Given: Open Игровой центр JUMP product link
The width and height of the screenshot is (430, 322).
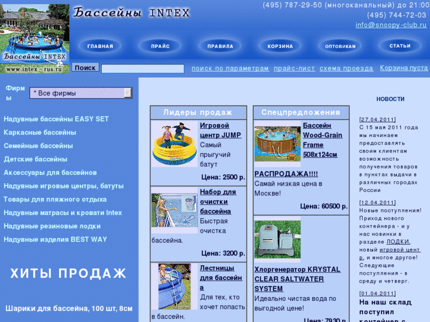Looking at the screenshot, I should (x=221, y=130).
